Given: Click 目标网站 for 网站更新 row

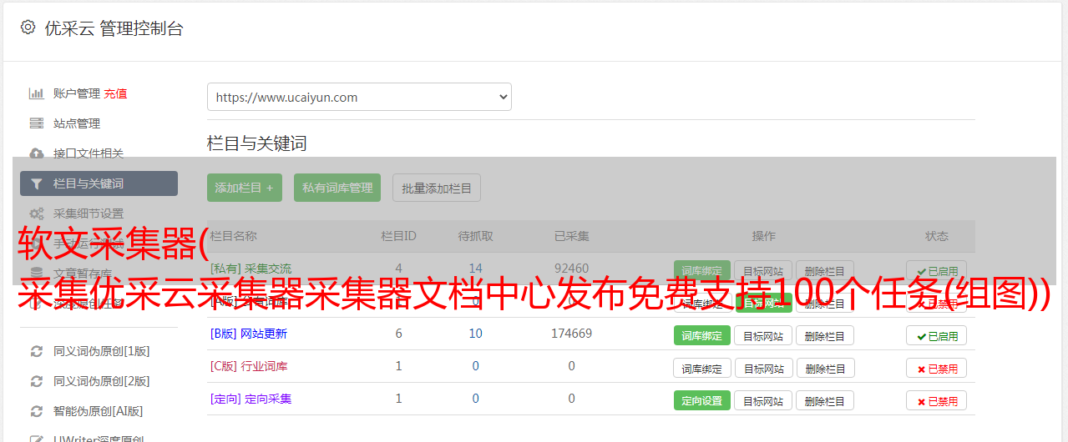Looking at the screenshot, I should [763, 335].
